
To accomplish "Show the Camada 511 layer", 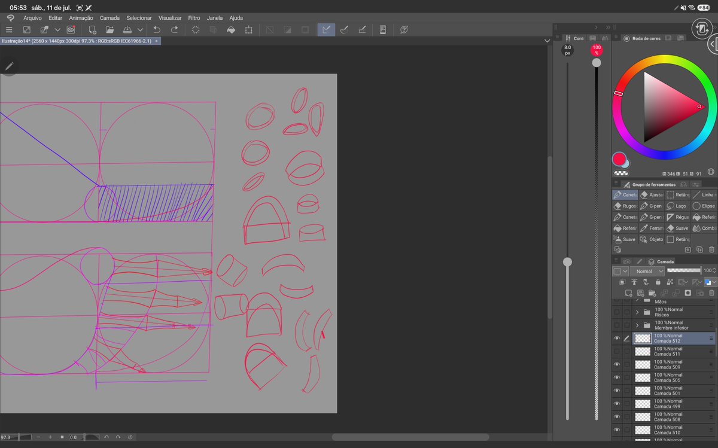I will pyautogui.click(x=617, y=351).
